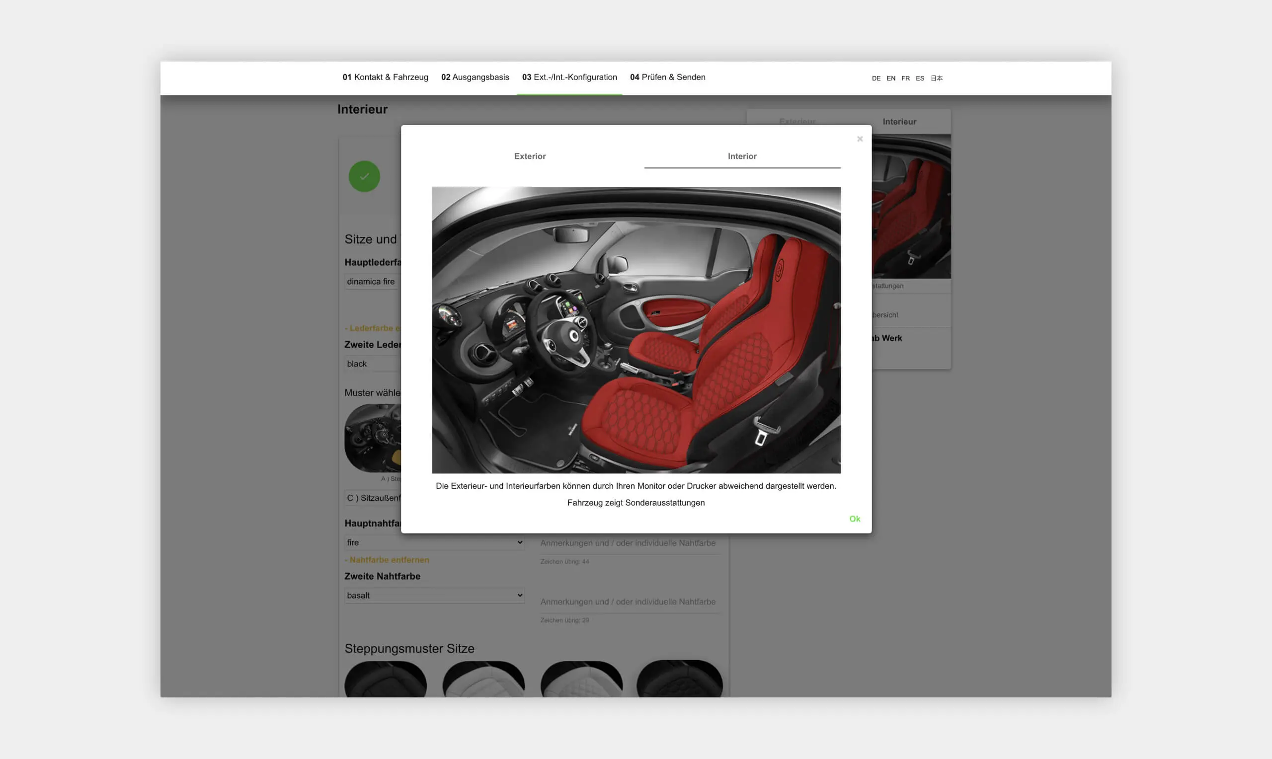This screenshot has height=759, width=1272.
Task: Open step 02 Ausgangsbasis
Action: pyautogui.click(x=475, y=77)
